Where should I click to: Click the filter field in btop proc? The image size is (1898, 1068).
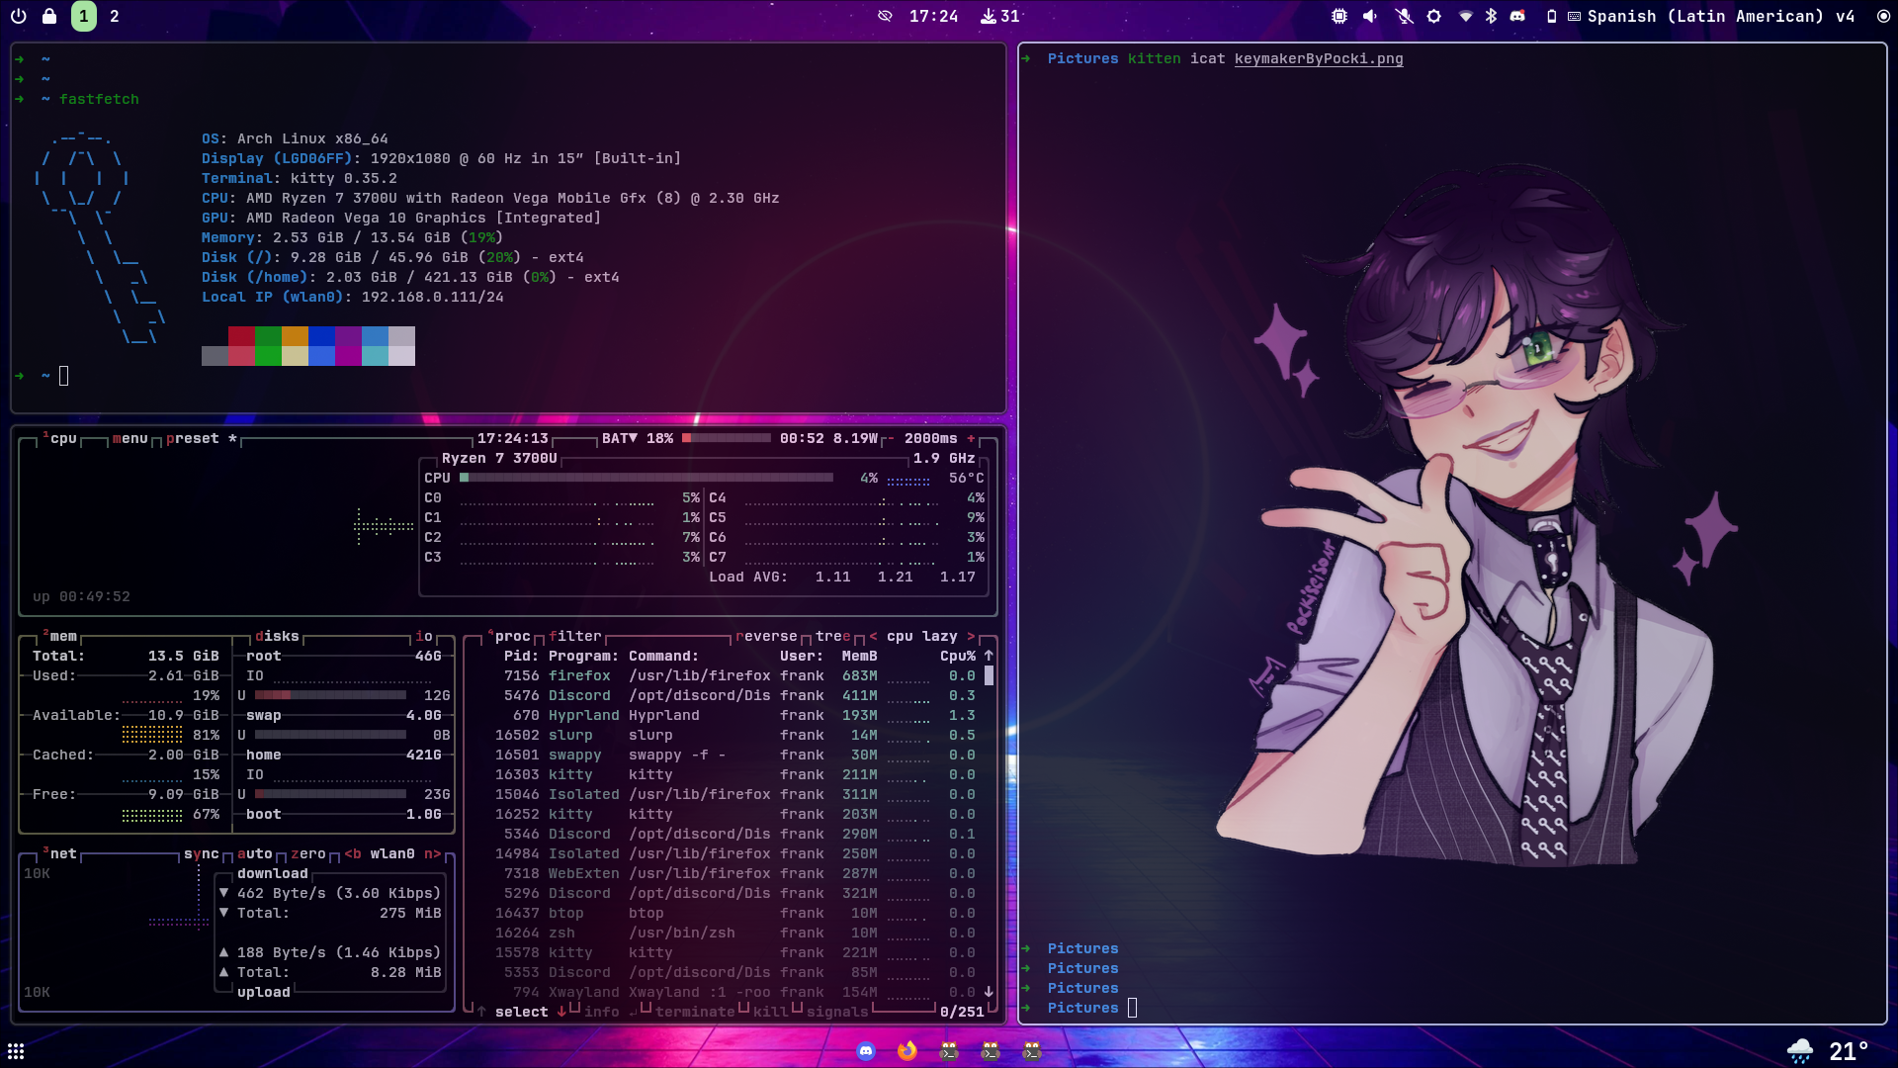point(575,636)
